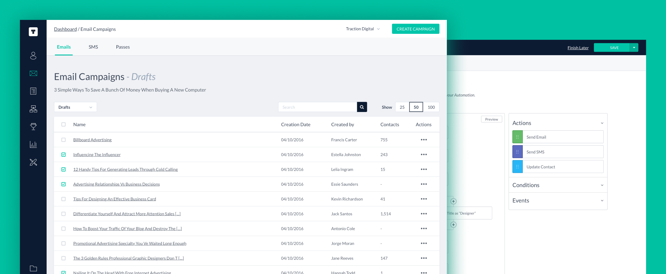Open Tips For Designing An Effective Business Card
This screenshot has width=666, height=274.
point(115,199)
